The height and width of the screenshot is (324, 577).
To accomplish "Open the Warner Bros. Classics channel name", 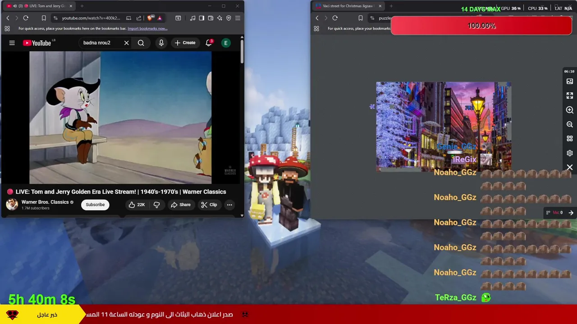I will 45,202.
